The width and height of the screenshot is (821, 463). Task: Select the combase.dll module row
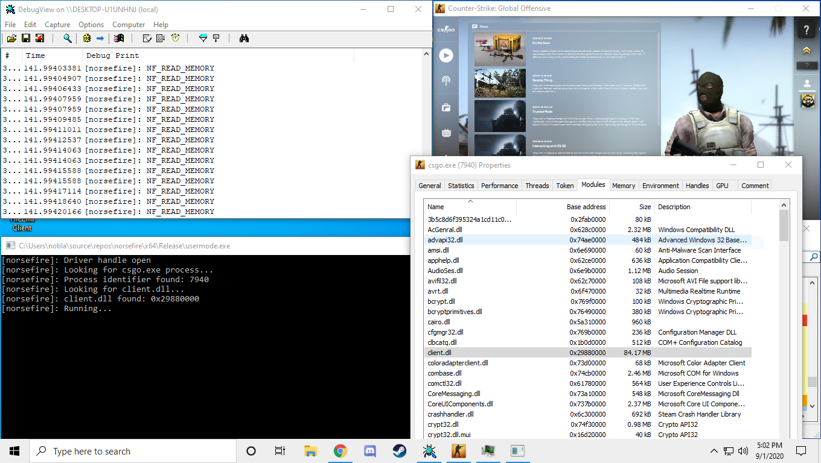coord(587,373)
